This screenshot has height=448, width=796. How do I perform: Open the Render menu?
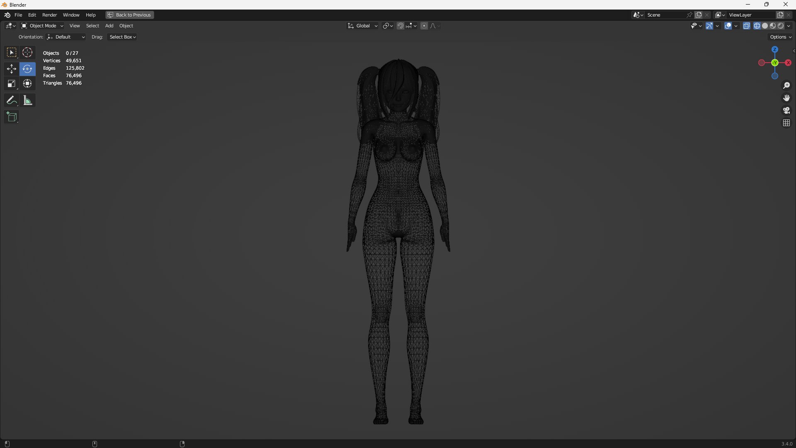tap(49, 15)
